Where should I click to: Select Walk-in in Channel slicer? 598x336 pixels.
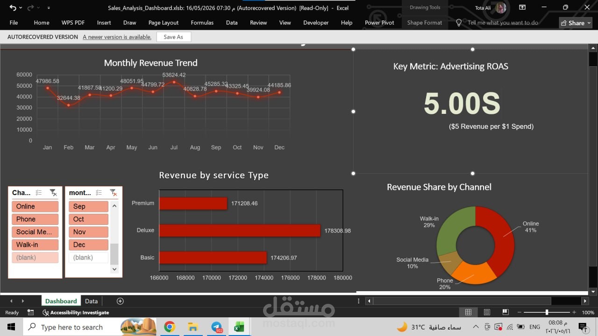pyautogui.click(x=35, y=245)
